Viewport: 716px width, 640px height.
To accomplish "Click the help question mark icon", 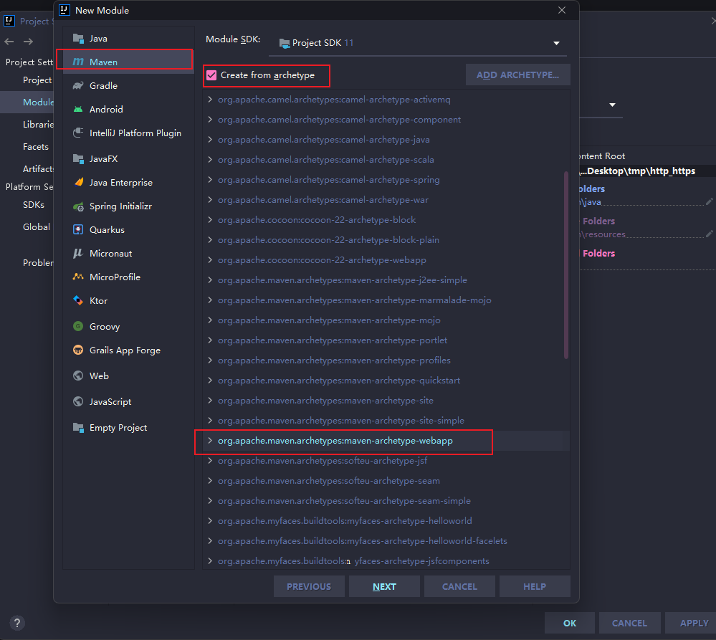I will click(x=17, y=623).
